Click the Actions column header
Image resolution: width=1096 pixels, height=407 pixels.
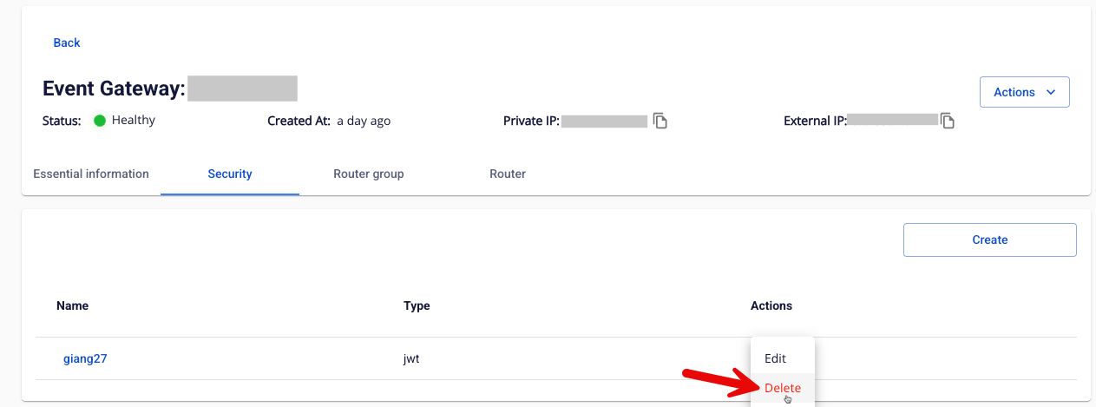click(x=771, y=305)
